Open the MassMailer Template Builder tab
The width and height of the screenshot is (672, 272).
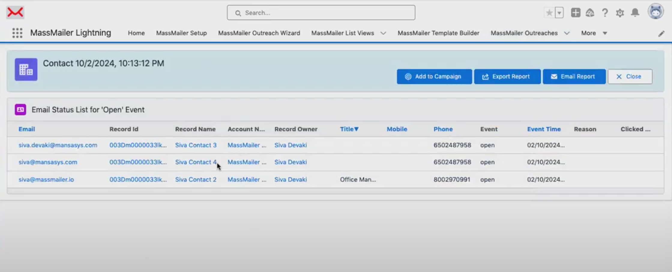coord(438,33)
